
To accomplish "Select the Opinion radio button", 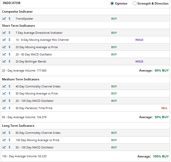I will pyautogui.click(x=112, y=4).
